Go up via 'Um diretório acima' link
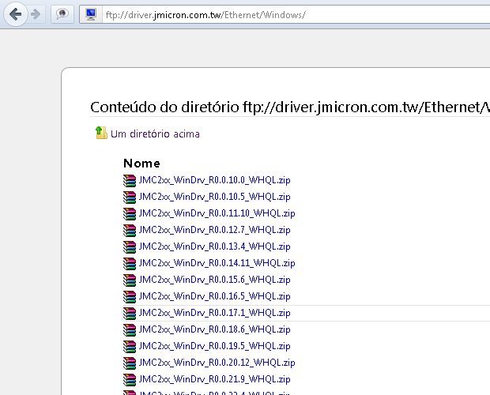 pos(155,134)
